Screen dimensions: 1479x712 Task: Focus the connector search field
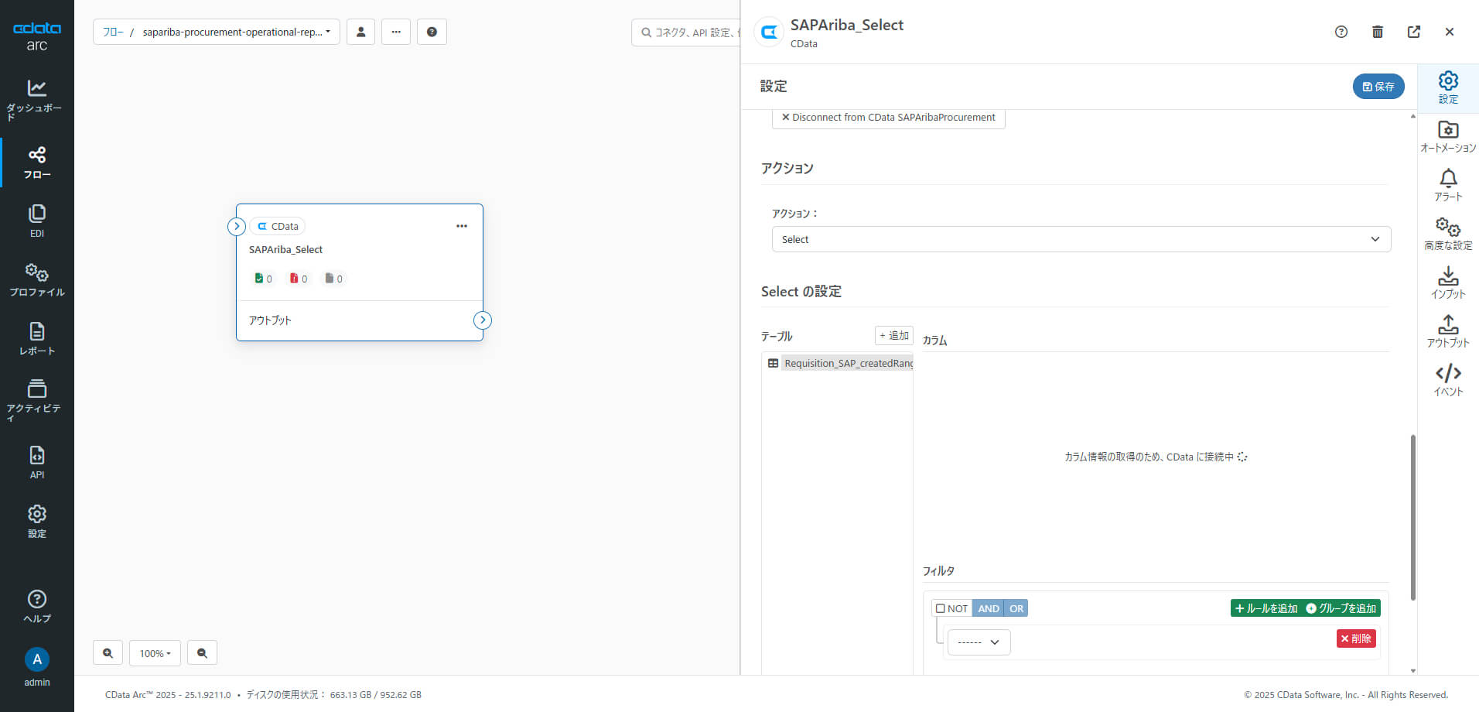(686, 33)
